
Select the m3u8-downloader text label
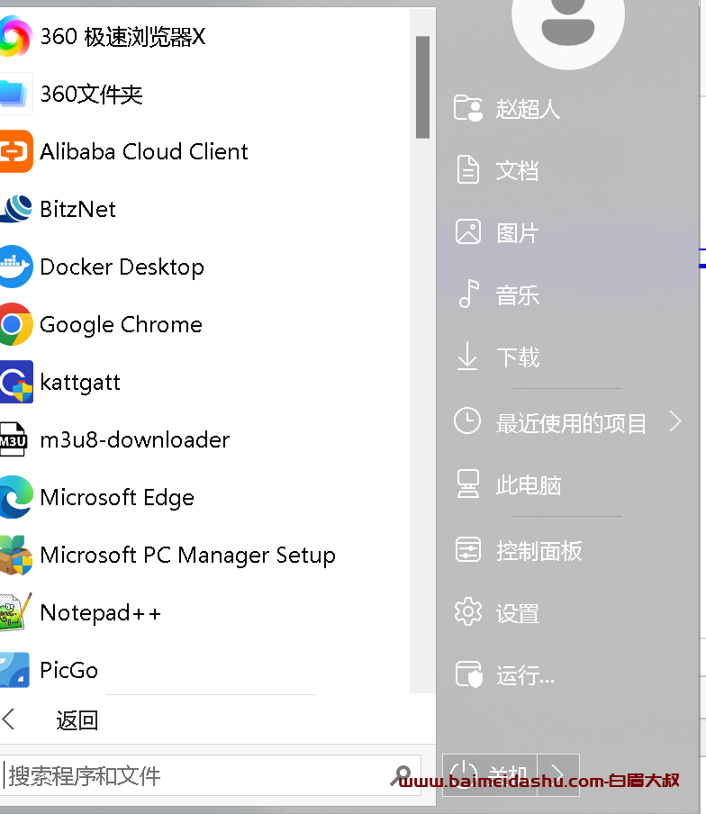tap(135, 439)
